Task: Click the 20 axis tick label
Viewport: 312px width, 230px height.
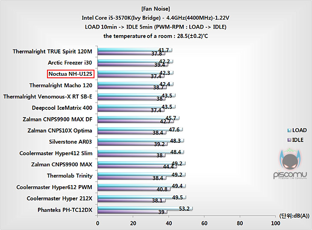Action: click(133, 224)
